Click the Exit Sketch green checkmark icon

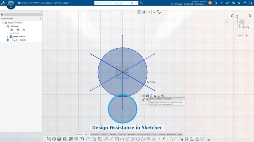point(159,12)
